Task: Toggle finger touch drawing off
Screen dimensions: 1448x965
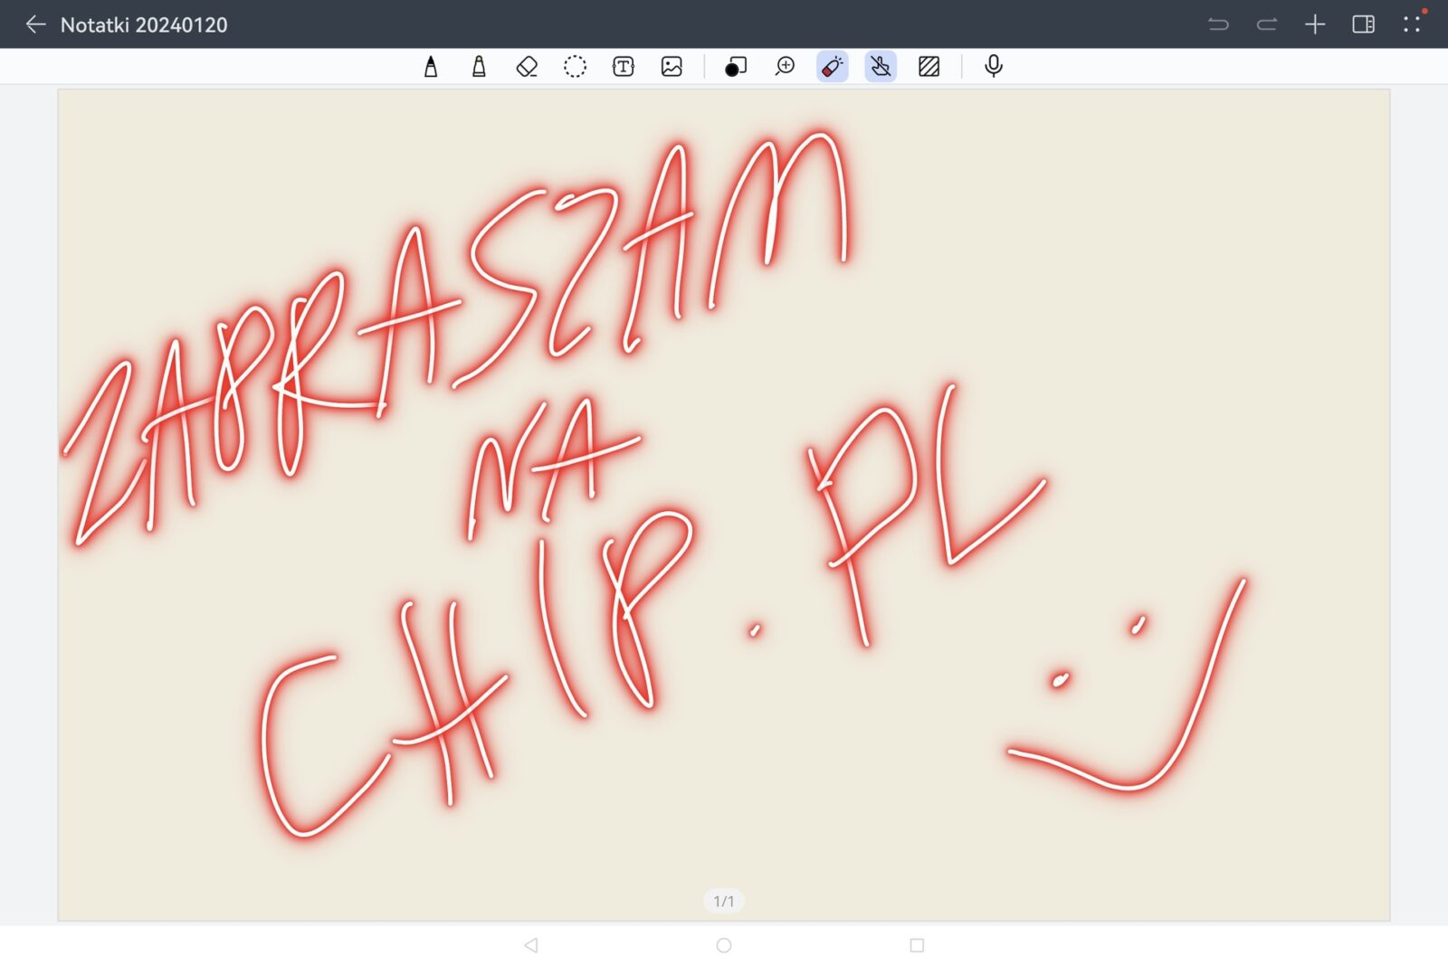Action: pos(881,67)
